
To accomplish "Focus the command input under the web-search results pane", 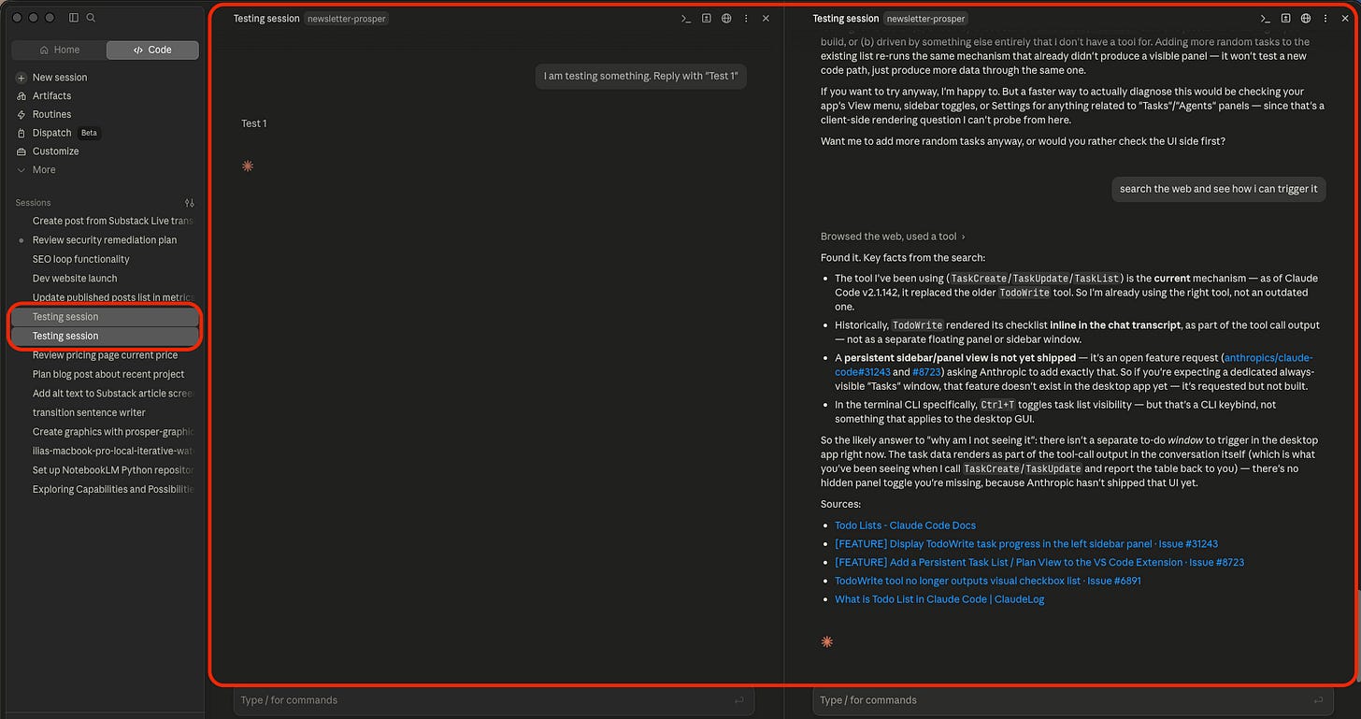I will point(1075,700).
